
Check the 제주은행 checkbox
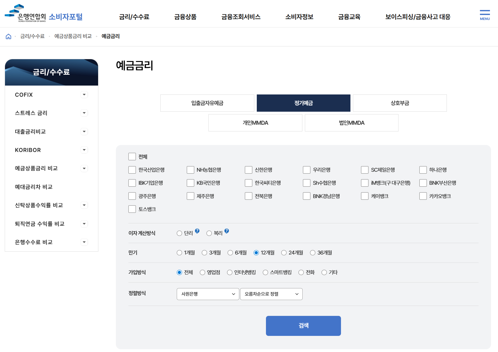tap(190, 196)
